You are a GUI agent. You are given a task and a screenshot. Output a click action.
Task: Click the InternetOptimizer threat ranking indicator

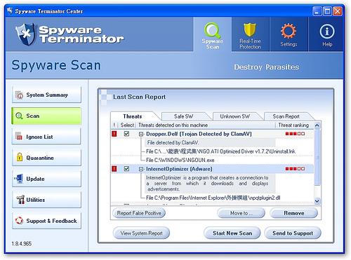coord(295,169)
